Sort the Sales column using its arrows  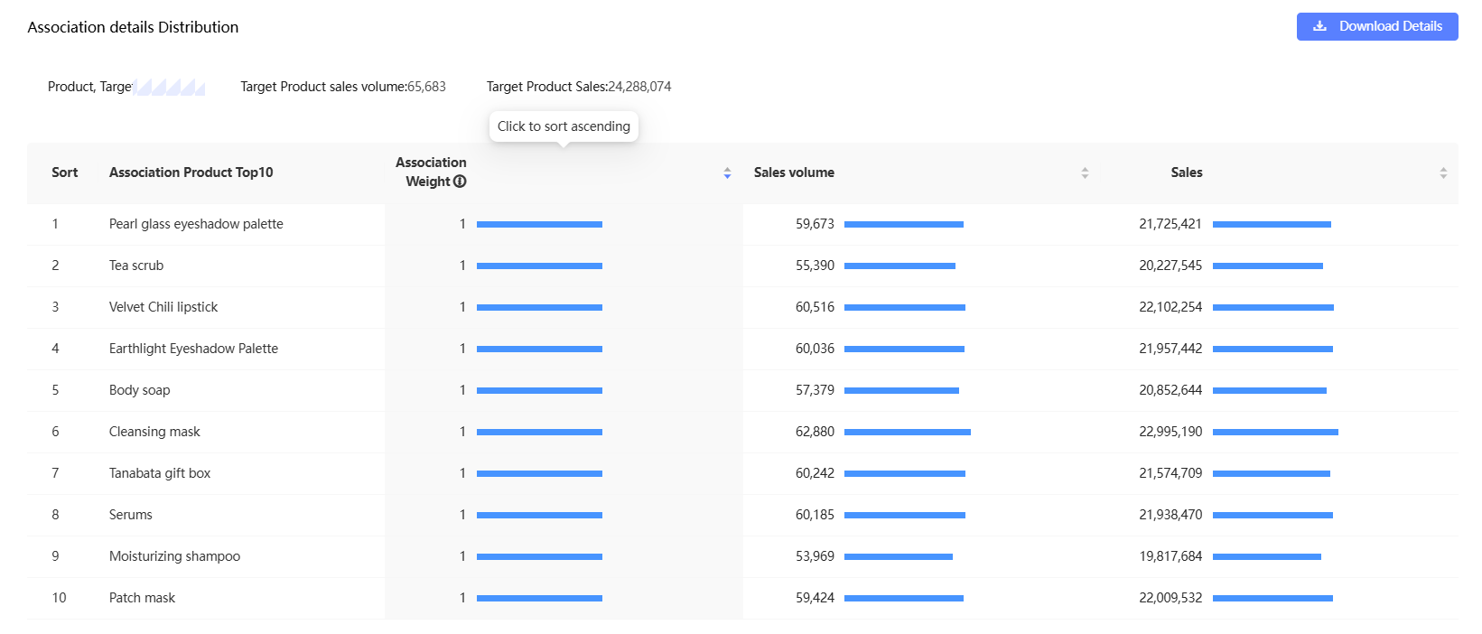1443,172
